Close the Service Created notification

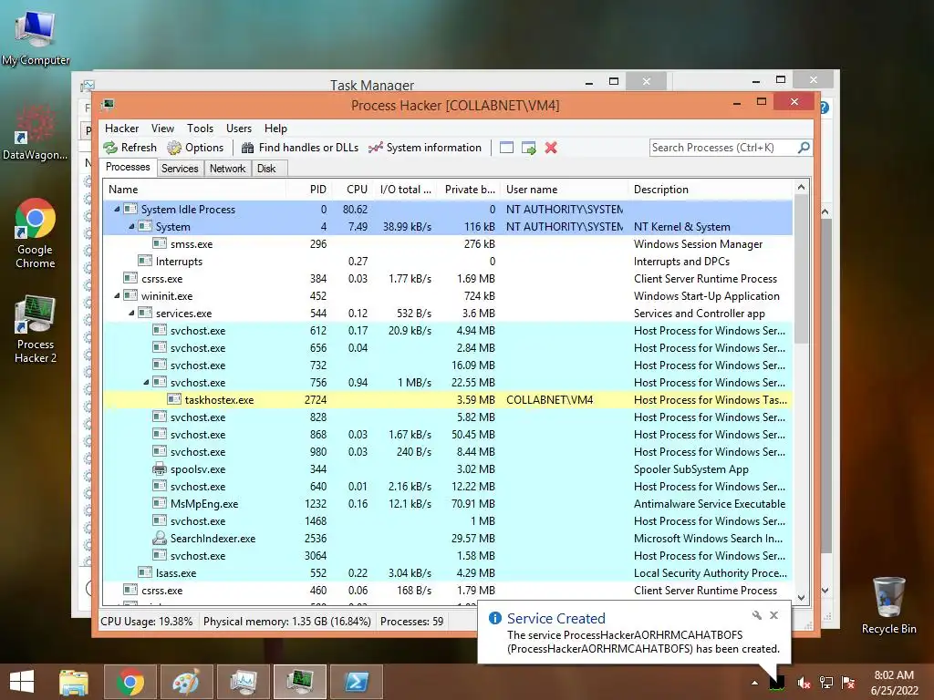click(773, 615)
